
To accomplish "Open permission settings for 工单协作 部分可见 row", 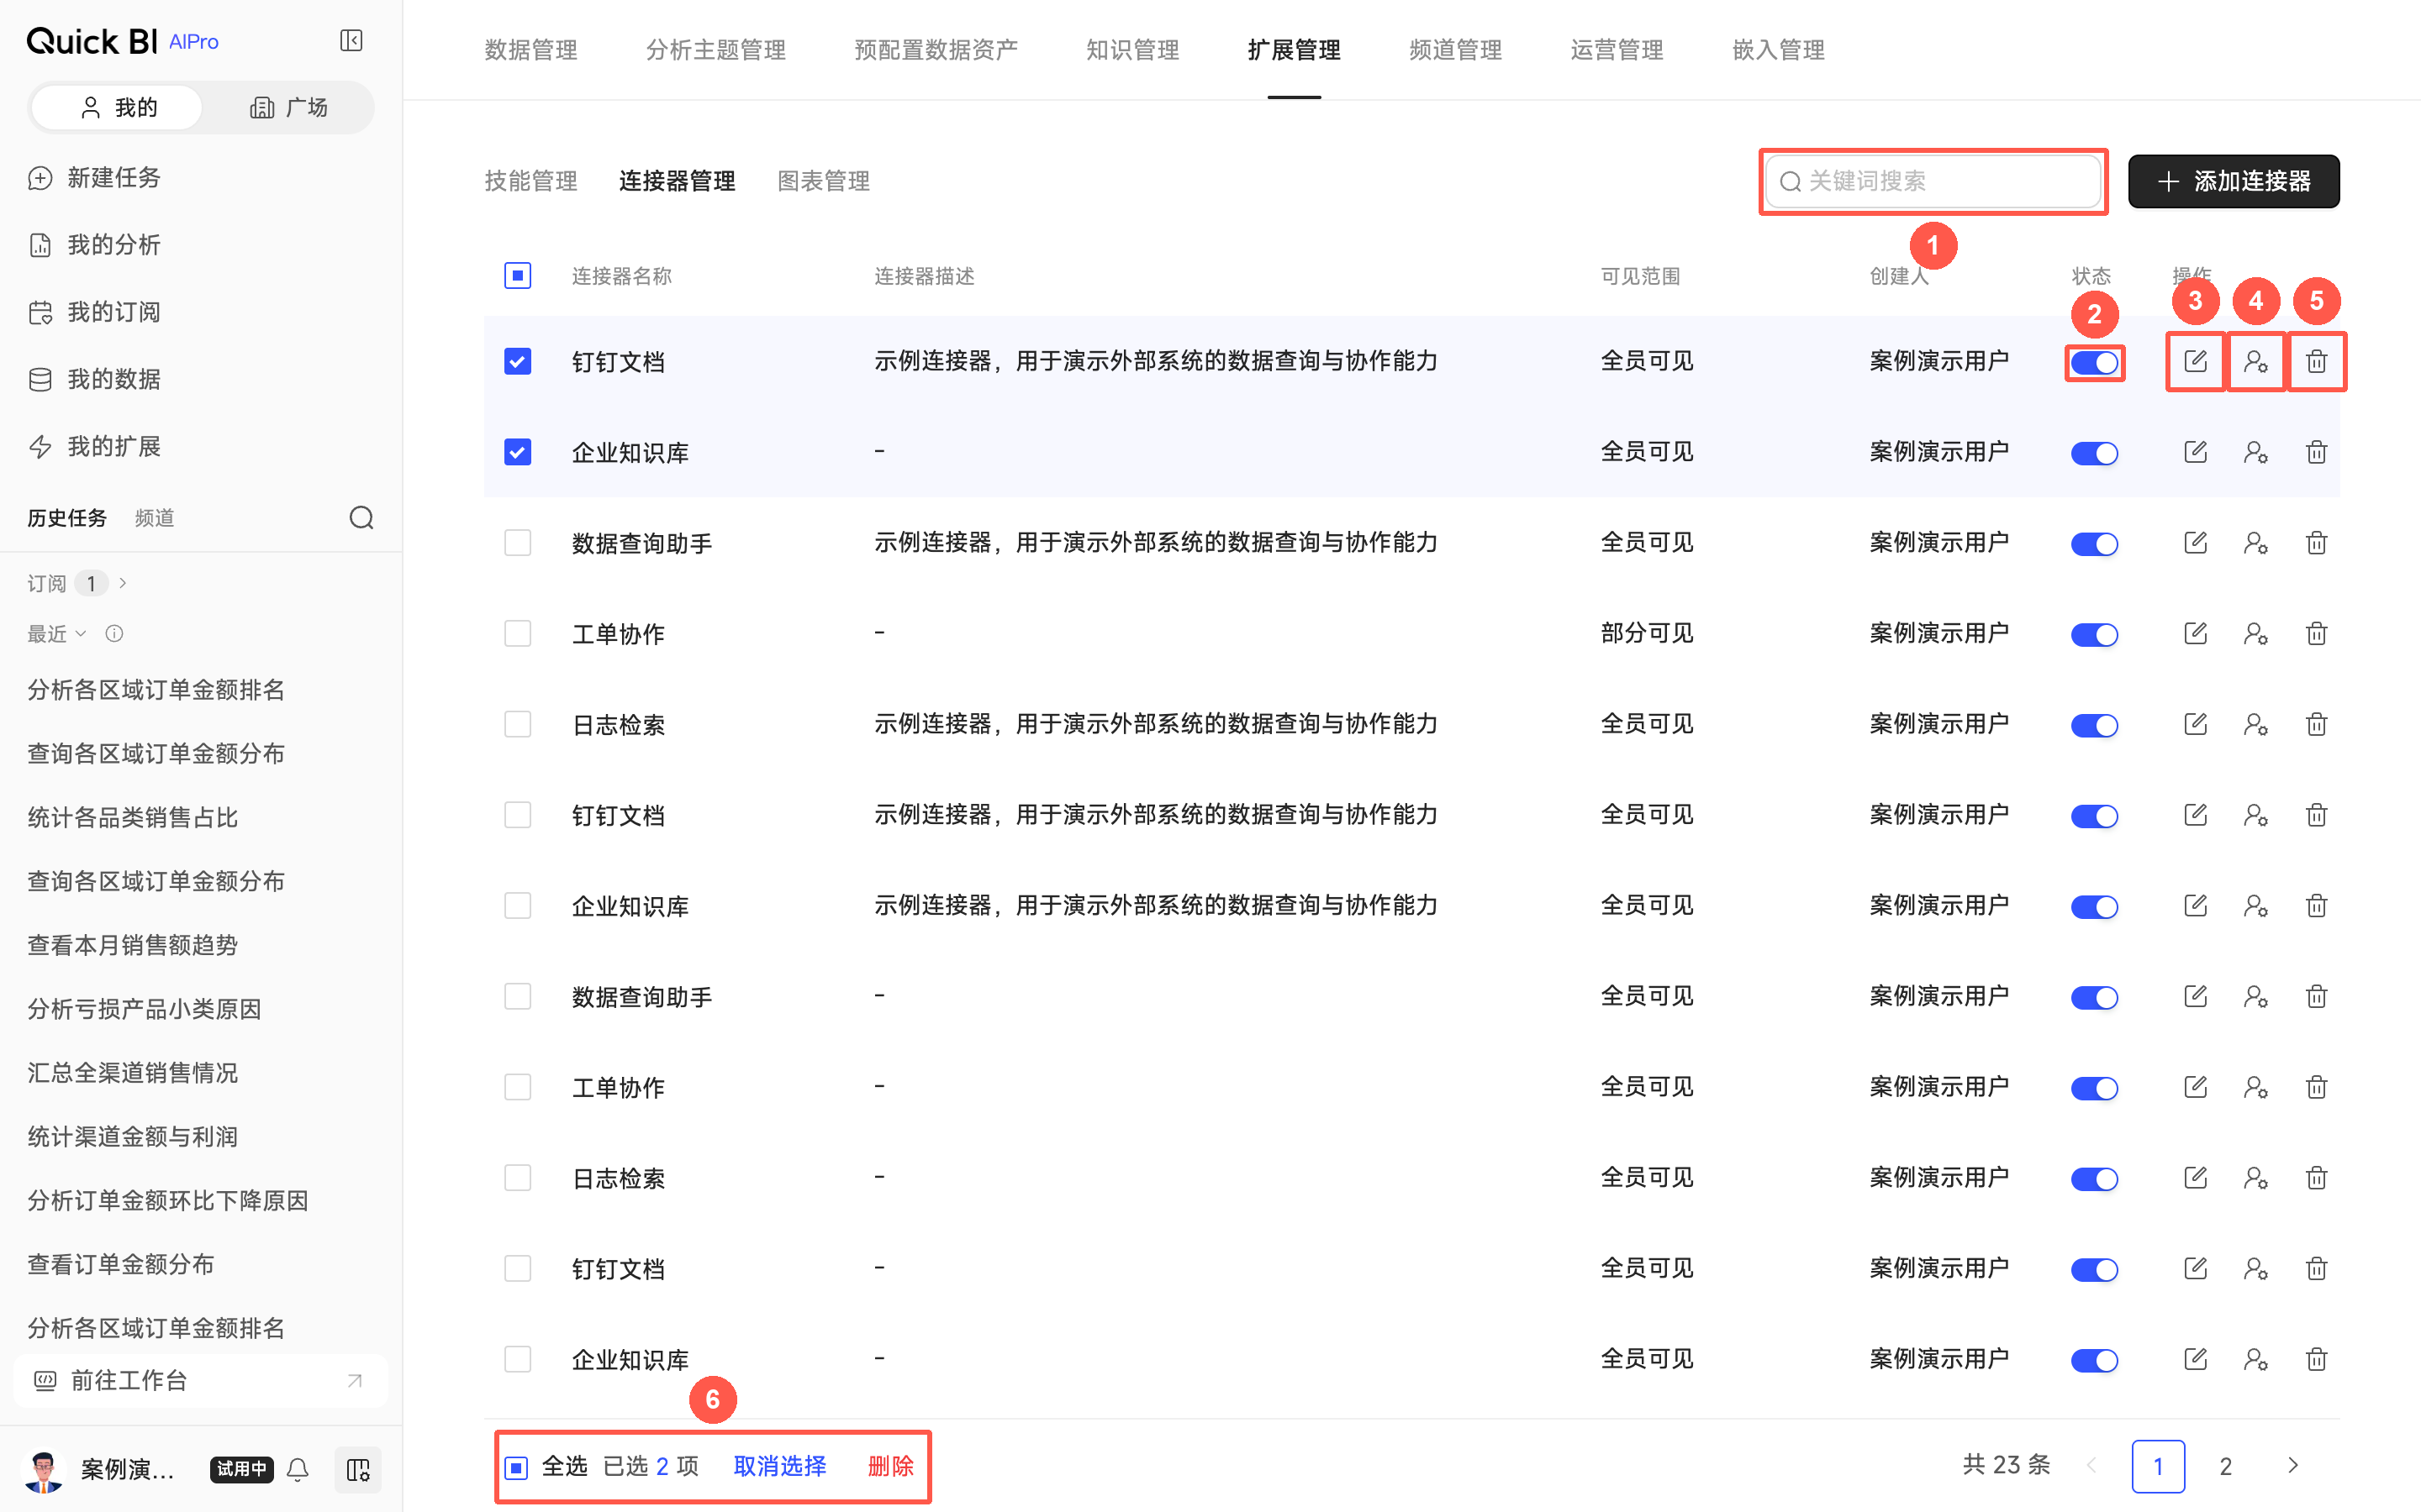I will [x=2255, y=634].
